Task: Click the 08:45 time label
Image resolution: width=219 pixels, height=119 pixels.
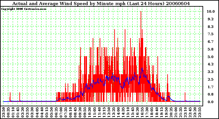Action: 75,112
